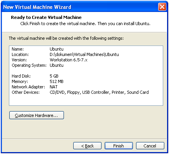
Task: Click the Finish button
Action: [119, 146]
